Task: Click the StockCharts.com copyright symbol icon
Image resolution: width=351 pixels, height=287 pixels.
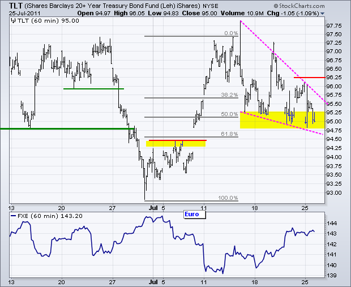Action: pyautogui.click(x=276, y=6)
